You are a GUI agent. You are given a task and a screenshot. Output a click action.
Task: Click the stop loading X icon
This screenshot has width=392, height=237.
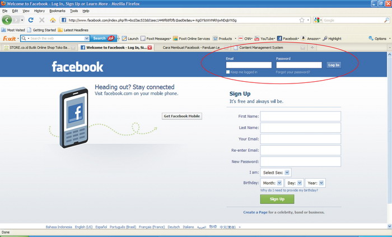(42, 20)
